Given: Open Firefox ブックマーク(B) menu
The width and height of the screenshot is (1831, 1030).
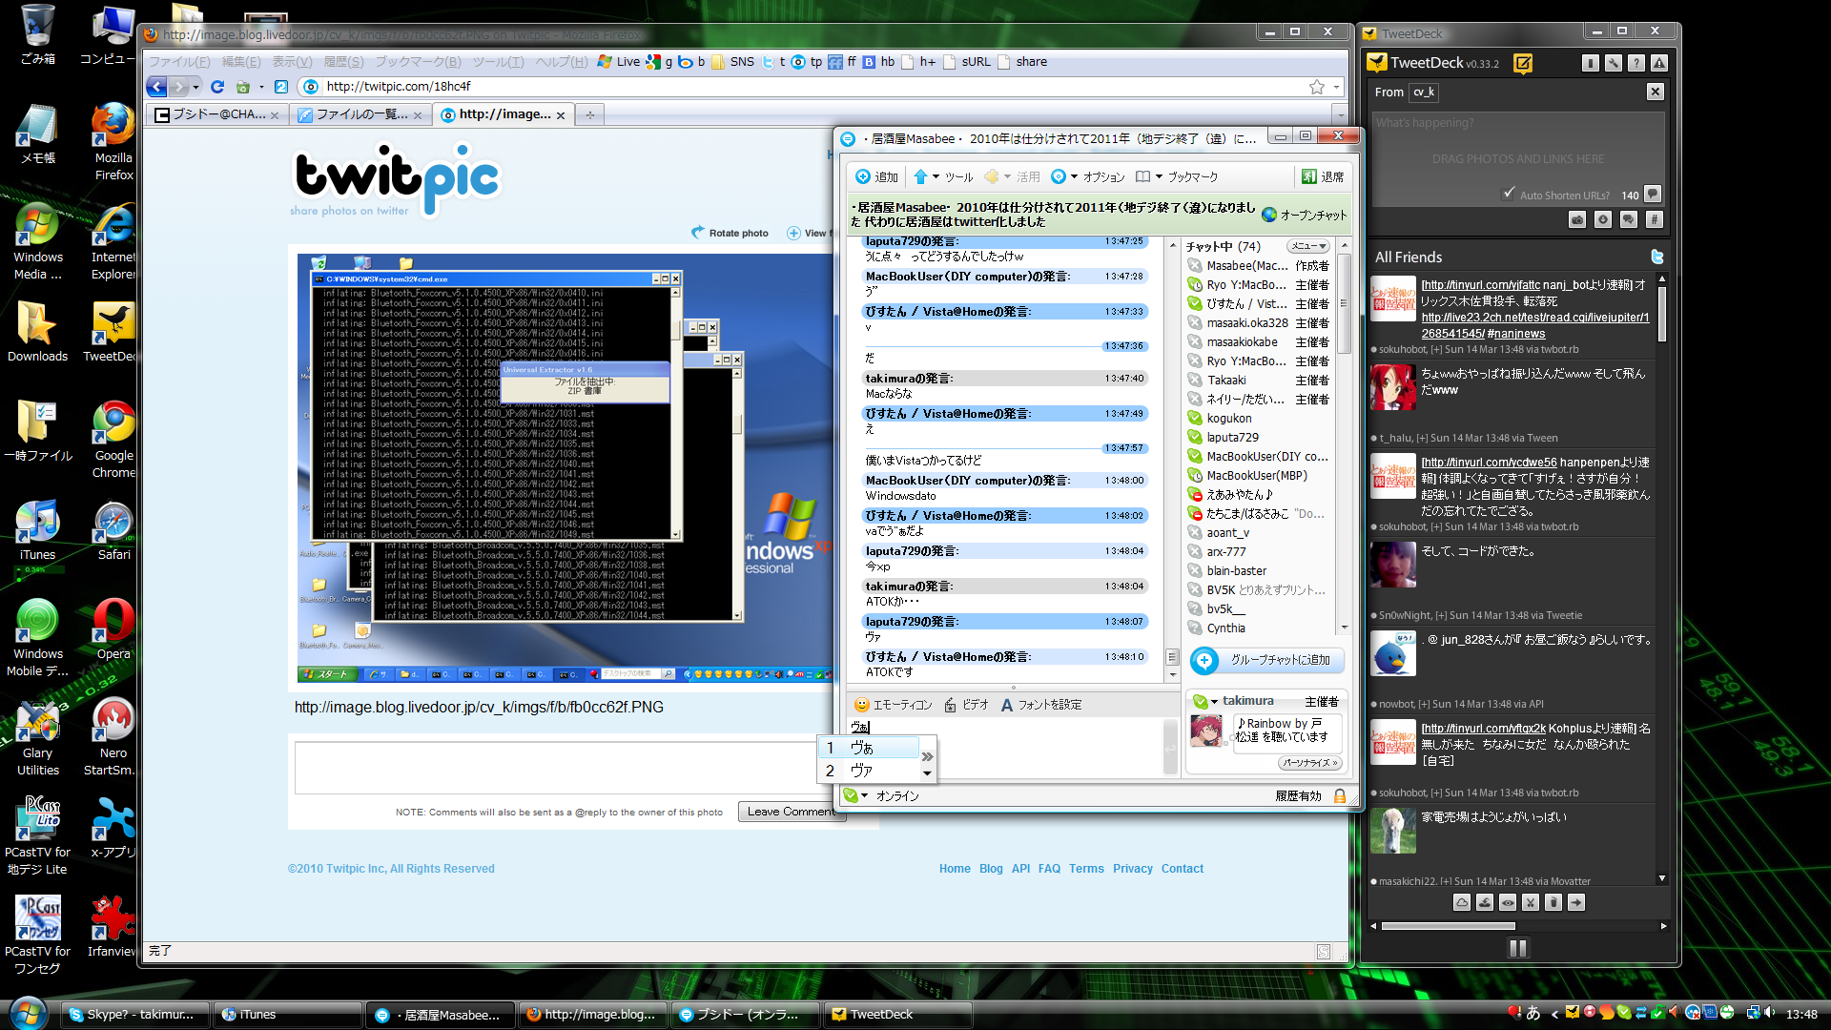Looking at the screenshot, I should tap(418, 62).
